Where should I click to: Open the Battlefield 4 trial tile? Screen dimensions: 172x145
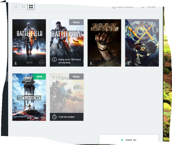pyautogui.click(x=67, y=43)
